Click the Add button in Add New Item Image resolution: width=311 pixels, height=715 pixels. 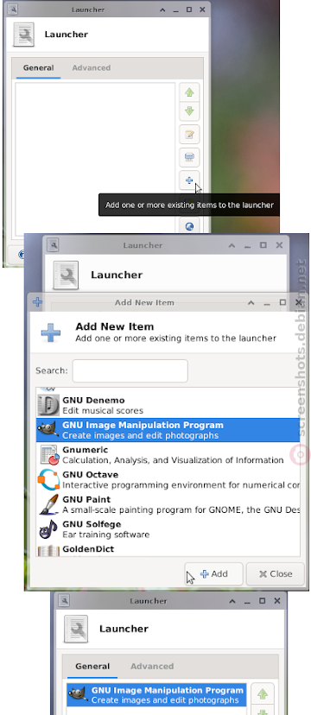(x=214, y=573)
